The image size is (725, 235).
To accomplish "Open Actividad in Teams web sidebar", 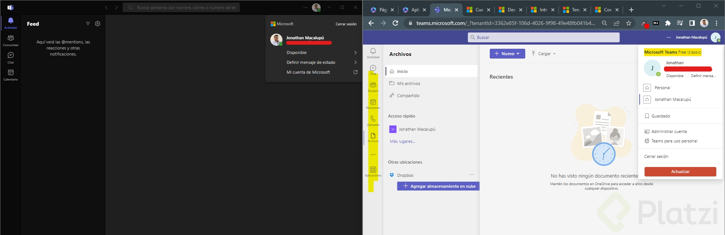I will tap(373, 53).
